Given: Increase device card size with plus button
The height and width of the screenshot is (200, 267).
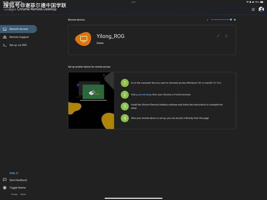Looking at the screenshot, I should pyautogui.click(x=235, y=20).
